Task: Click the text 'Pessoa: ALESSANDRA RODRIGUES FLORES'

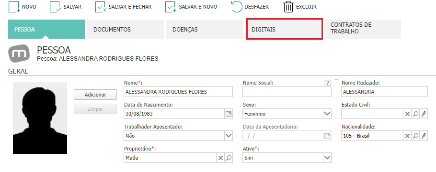Action: pyautogui.click(x=98, y=59)
